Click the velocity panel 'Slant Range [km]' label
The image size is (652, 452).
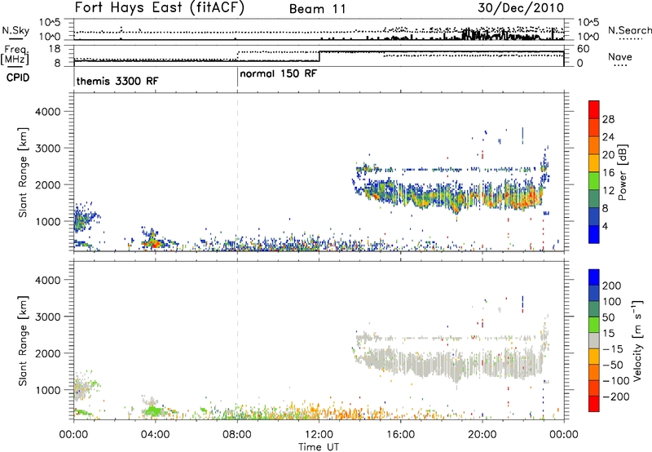(x=23, y=341)
